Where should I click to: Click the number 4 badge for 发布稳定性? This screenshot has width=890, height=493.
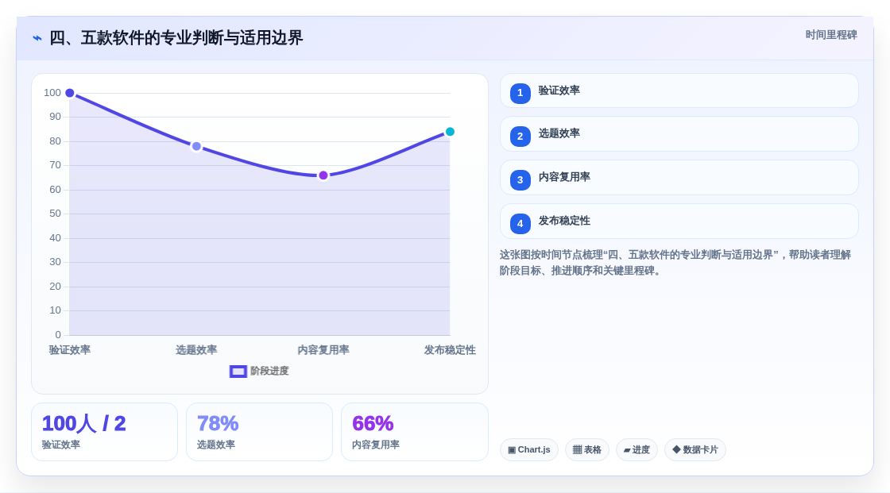pyautogui.click(x=520, y=224)
